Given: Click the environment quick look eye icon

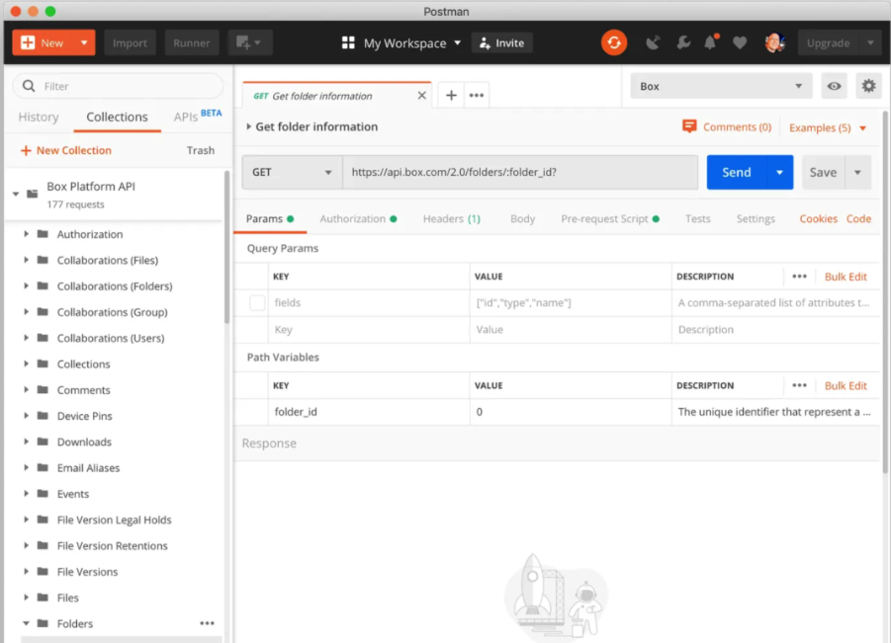Looking at the screenshot, I should tap(834, 86).
